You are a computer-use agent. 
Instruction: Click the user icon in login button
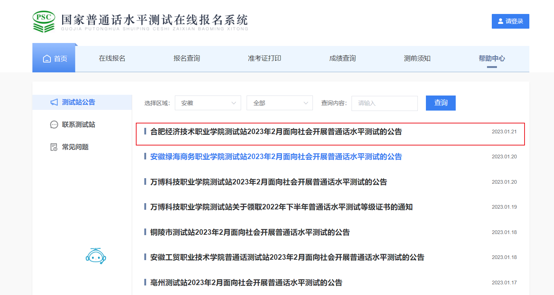click(500, 21)
